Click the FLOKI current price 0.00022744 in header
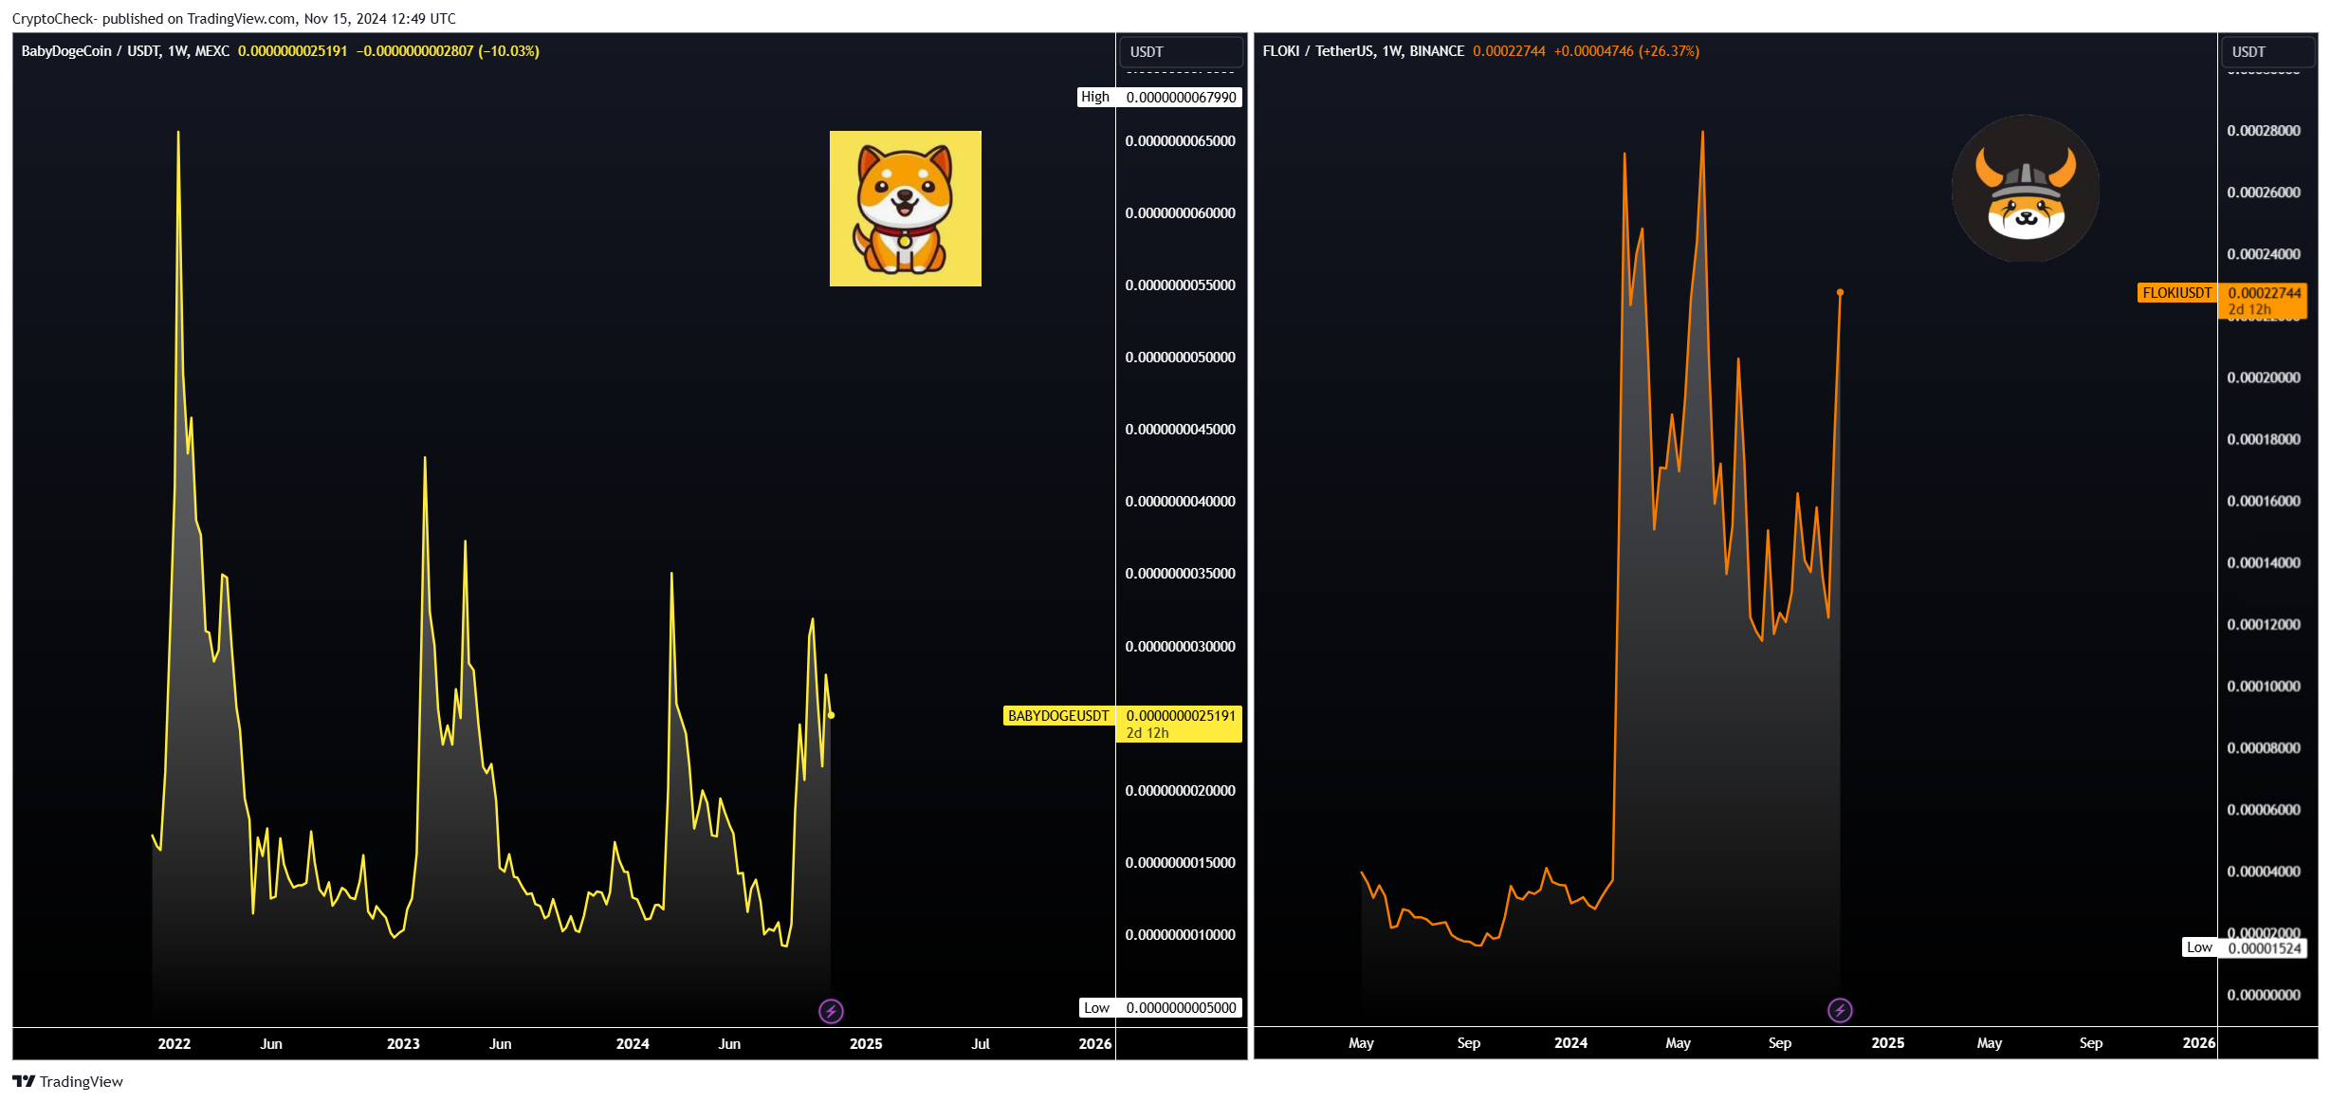This screenshot has width=2331, height=1102. (x=1509, y=51)
